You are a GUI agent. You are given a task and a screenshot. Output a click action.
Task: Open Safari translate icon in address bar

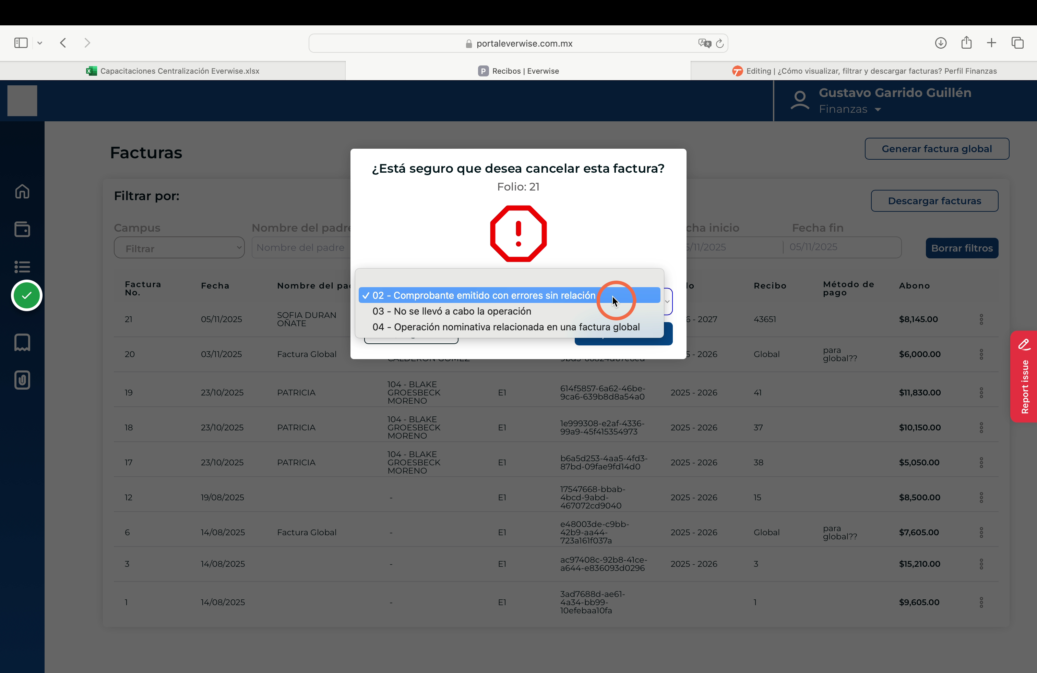point(704,43)
